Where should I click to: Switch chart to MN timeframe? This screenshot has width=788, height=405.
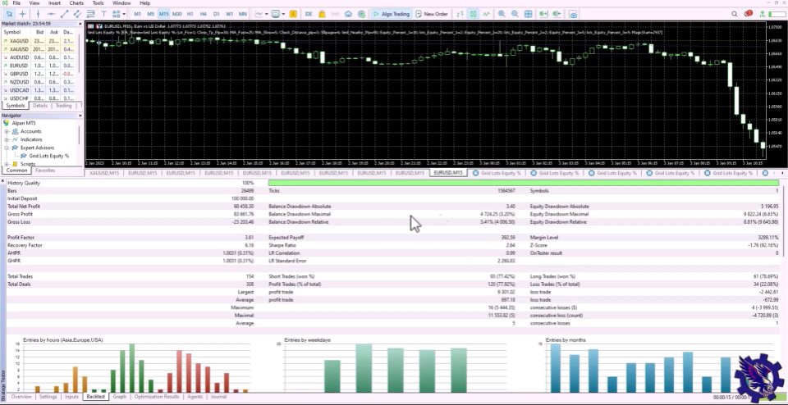coord(243,14)
